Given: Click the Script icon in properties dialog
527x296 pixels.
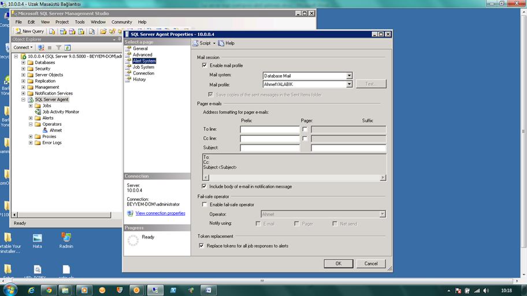Looking at the screenshot, I should (x=196, y=43).
